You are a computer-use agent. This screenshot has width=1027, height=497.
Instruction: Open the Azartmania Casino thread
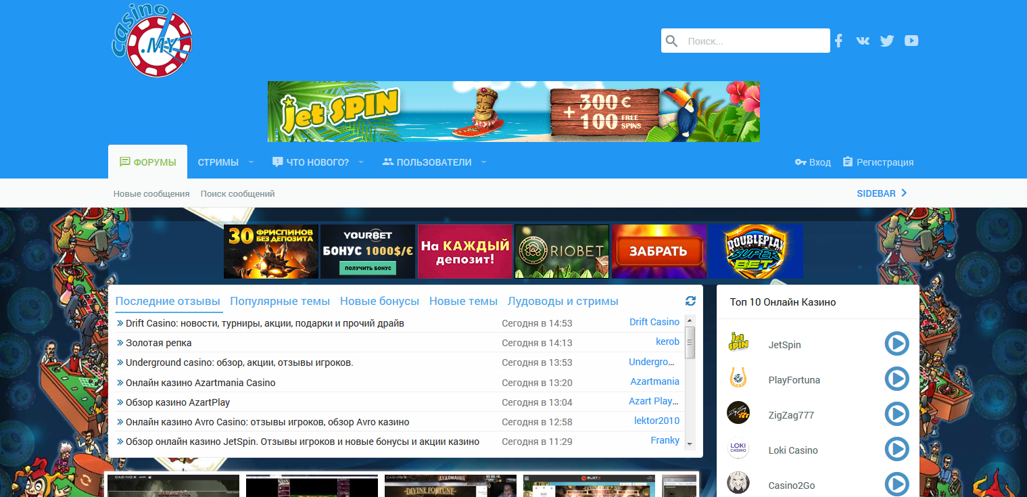click(x=201, y=383)
